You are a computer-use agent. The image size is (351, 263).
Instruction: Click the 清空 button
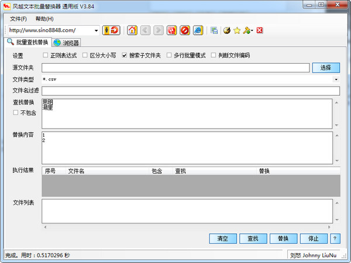tap(223, 238)
